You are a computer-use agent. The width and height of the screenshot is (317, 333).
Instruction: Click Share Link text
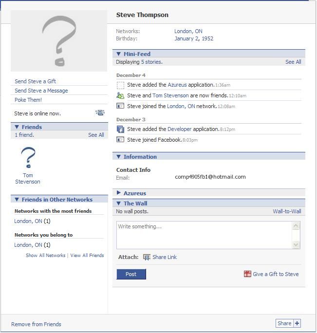tap(165, 257)
